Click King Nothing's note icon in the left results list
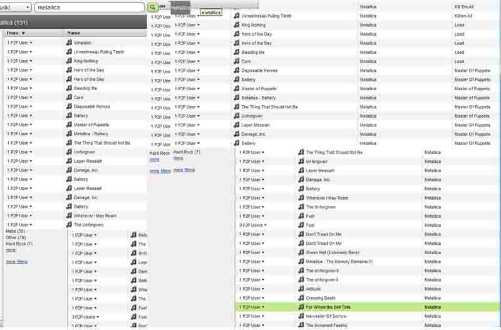The width and height of the screenshot is (501, 330). [69, 61]
